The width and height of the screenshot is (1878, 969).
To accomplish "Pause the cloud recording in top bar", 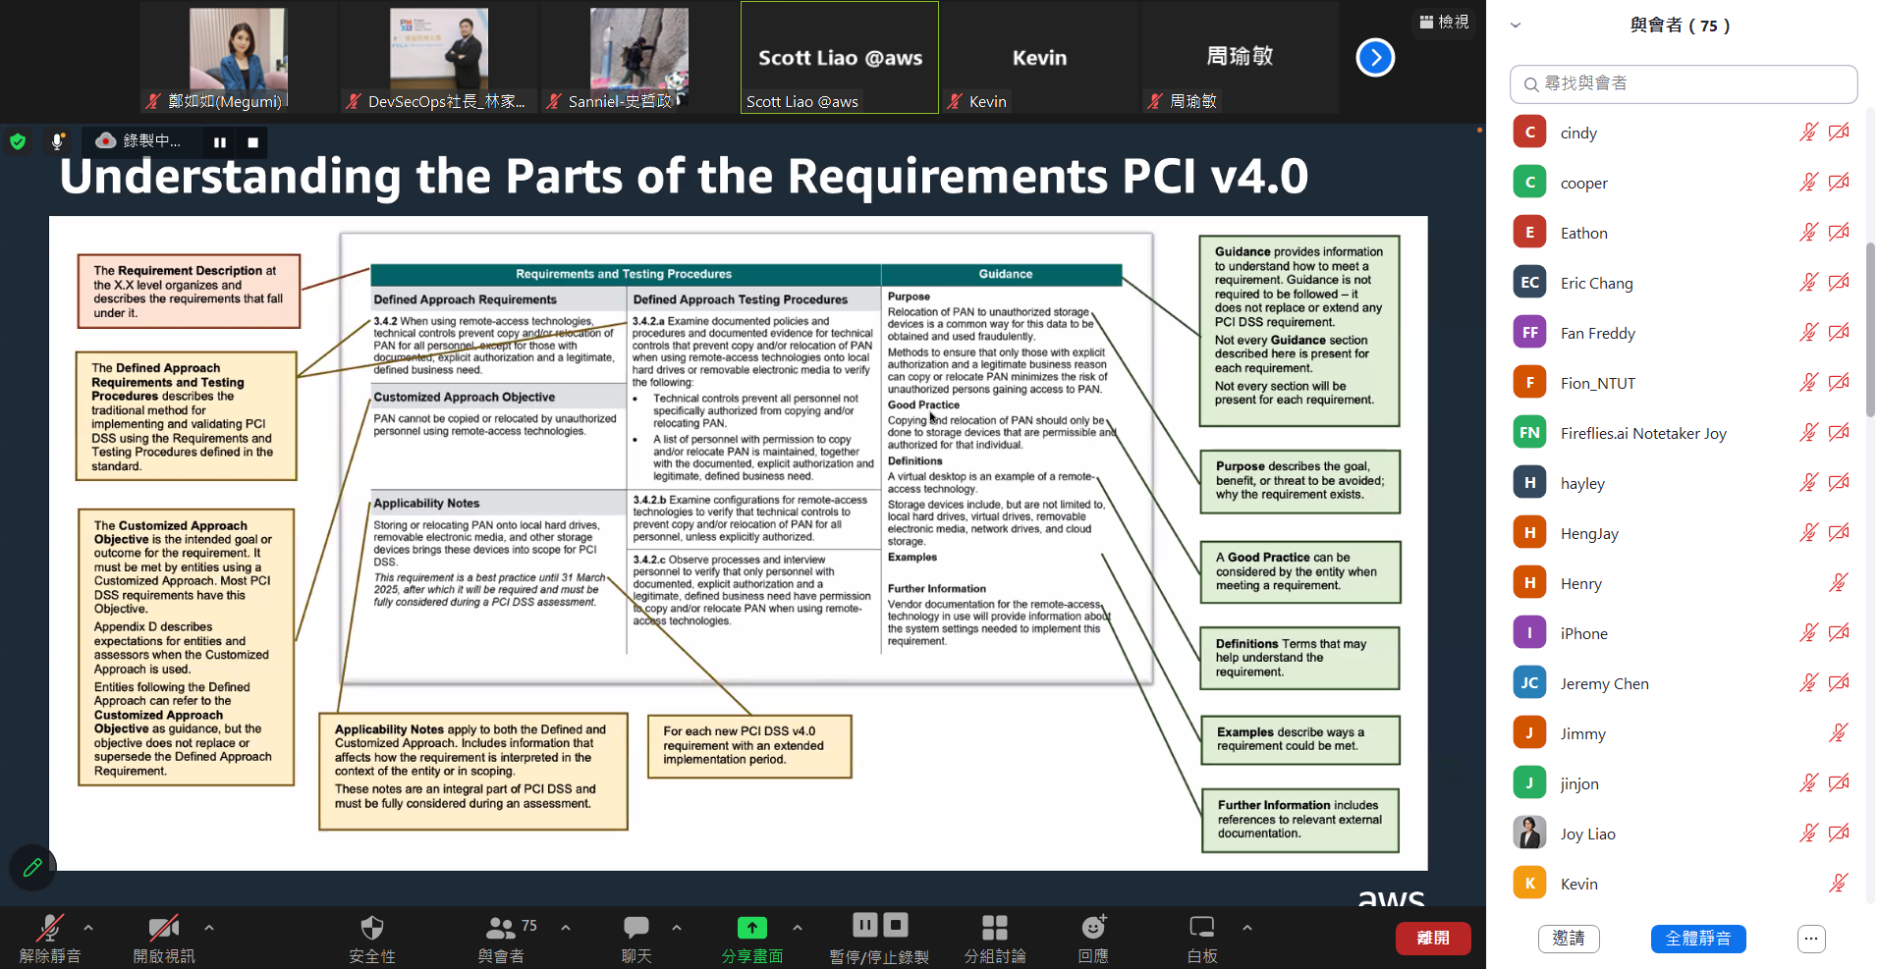I will pyautogui.click(x=220, y=142).
